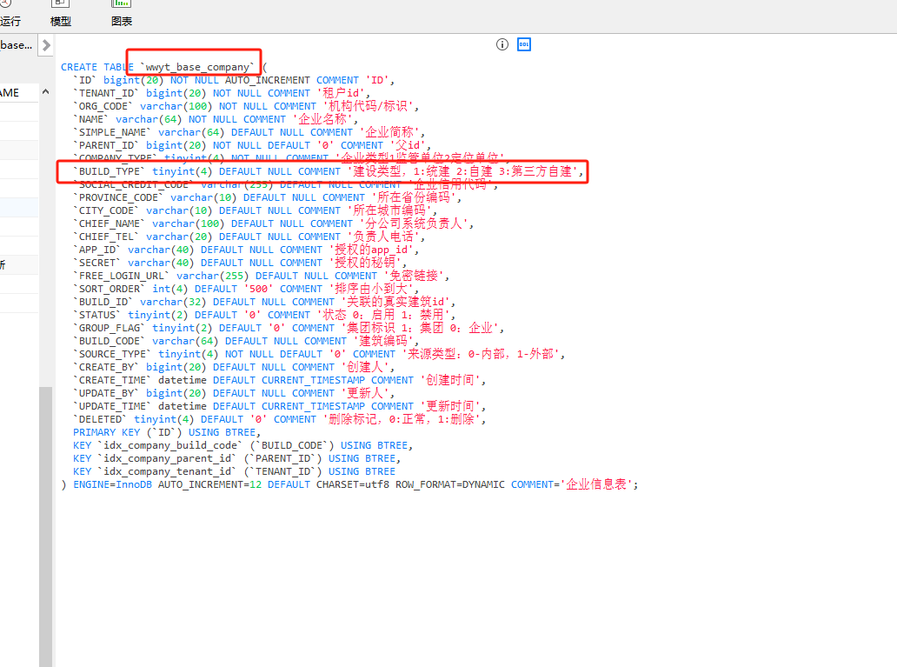The image size is (897, 667).
Task: Click the `CREATE_TIME` column name
Action: click(113, 380)
